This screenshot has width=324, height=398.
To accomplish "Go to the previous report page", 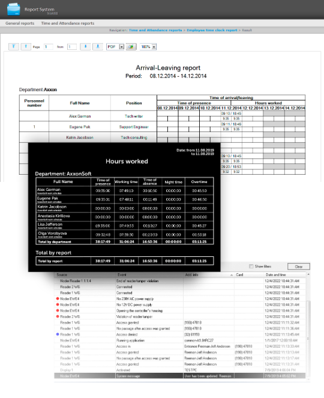I will pos(26,47).
